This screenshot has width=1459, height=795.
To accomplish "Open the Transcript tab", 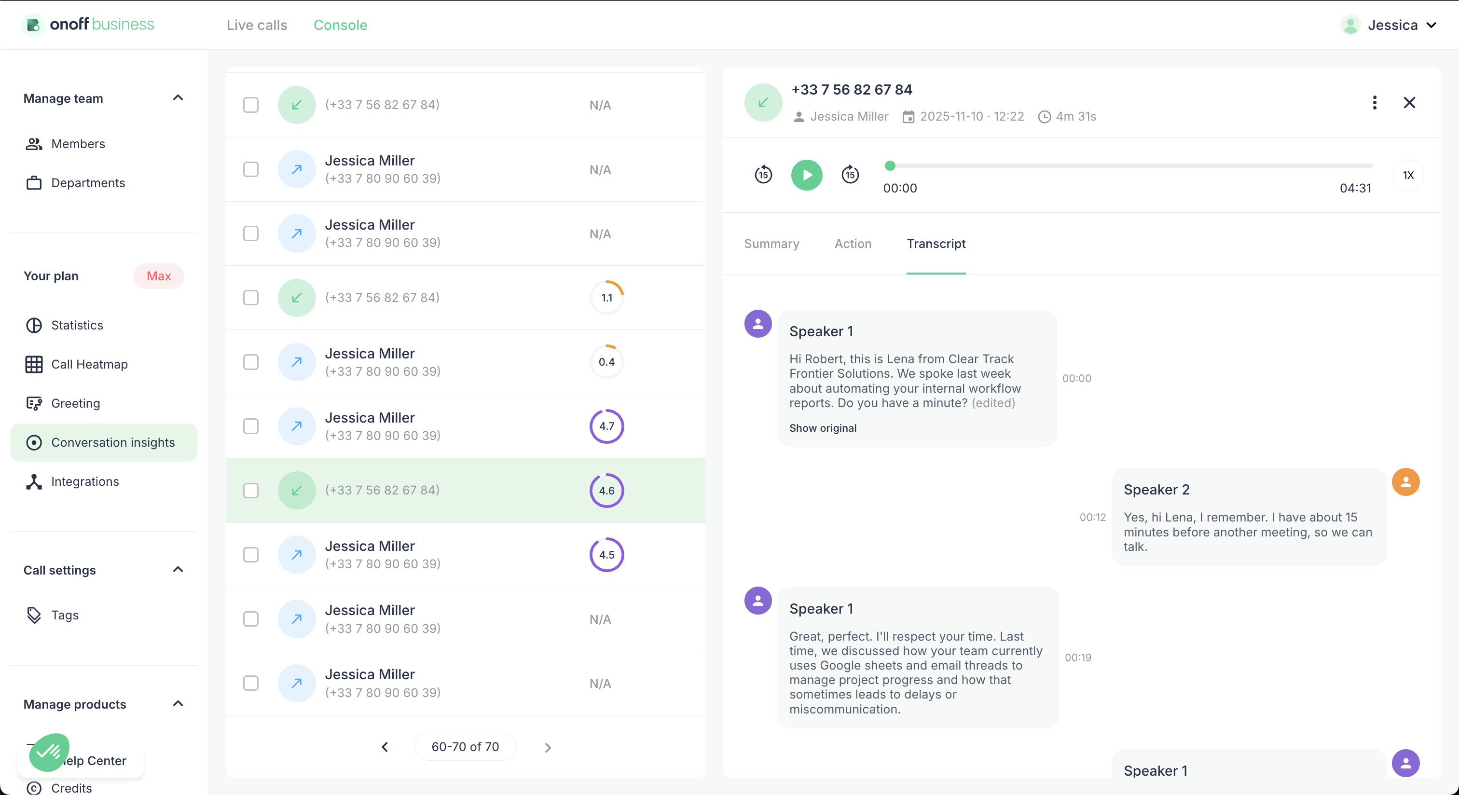I will [936, 244].
